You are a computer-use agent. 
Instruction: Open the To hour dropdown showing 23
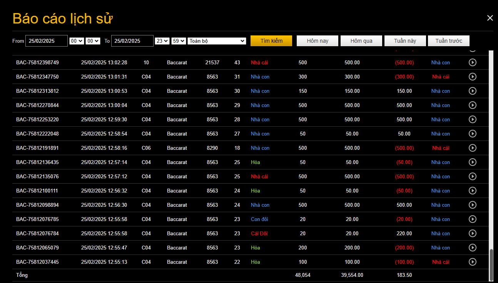pyautogui.click(x=162, y=41)
